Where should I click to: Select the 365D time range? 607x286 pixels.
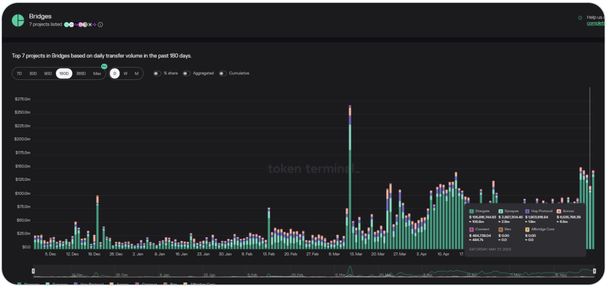click(81, 74)
